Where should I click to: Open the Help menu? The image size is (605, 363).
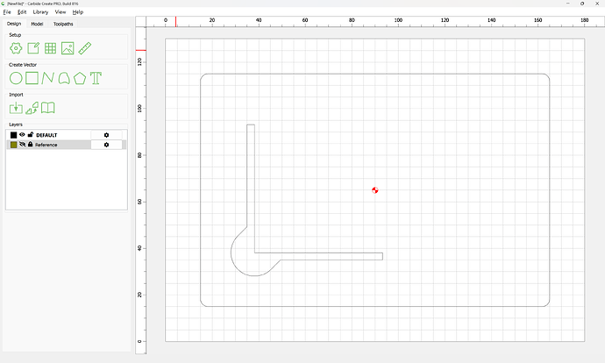pos(78,12)
